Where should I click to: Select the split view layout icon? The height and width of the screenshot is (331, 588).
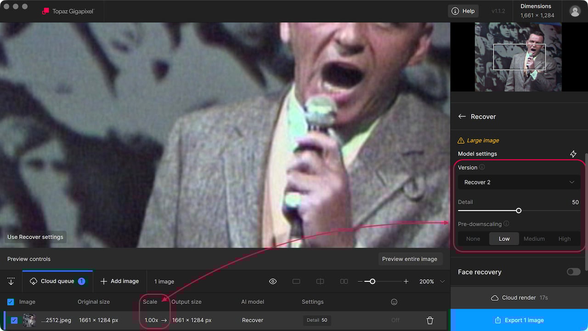pos(320,281)
